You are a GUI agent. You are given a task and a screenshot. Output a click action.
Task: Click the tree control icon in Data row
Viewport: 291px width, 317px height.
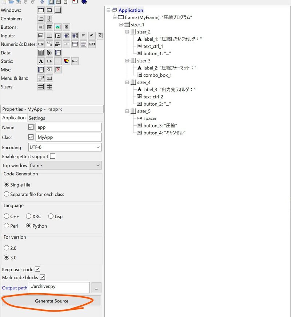click(x=49, y=53)
